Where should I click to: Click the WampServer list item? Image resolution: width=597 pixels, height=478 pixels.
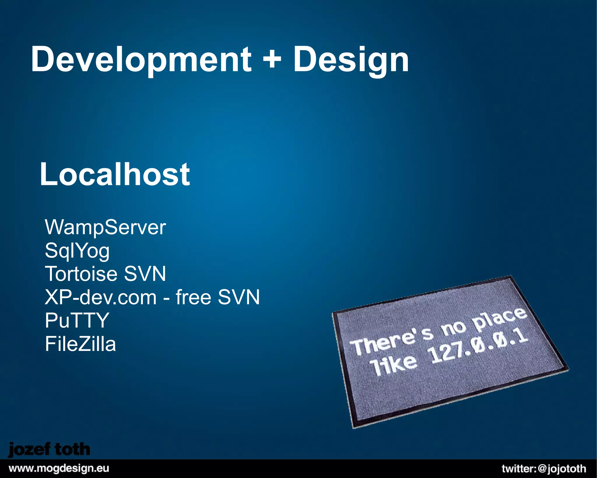pyautogui.click(x=105, y=227)
